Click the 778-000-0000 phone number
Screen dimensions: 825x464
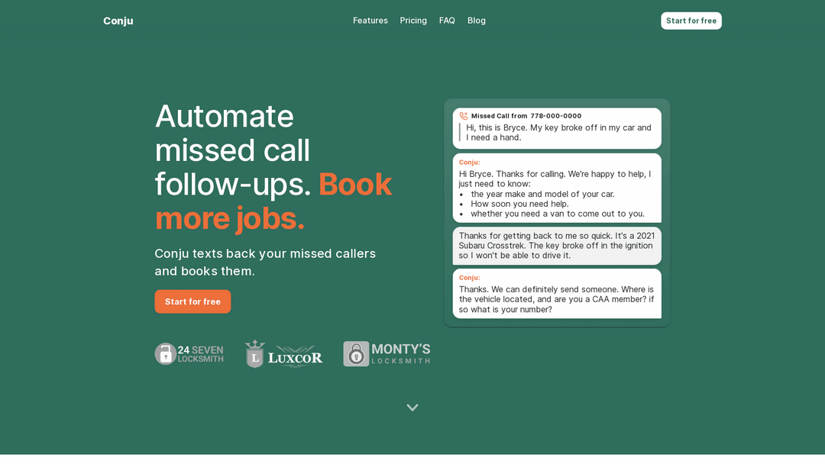tap(555, 116)
